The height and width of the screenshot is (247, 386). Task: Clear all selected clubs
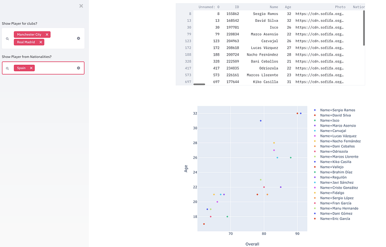click(79, 38)
